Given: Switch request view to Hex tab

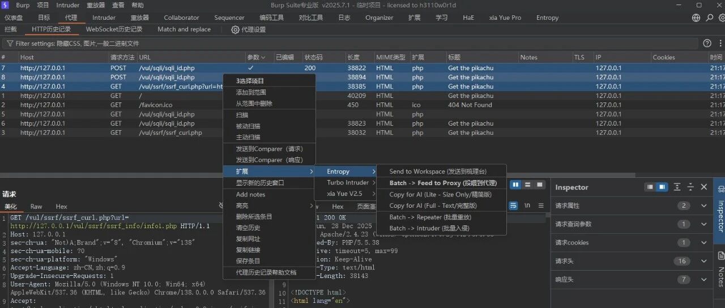Looking at the screenshot, I should coord(61,207).
